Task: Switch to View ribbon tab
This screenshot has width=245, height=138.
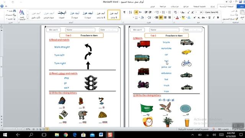Action: [x=152, y=7]
